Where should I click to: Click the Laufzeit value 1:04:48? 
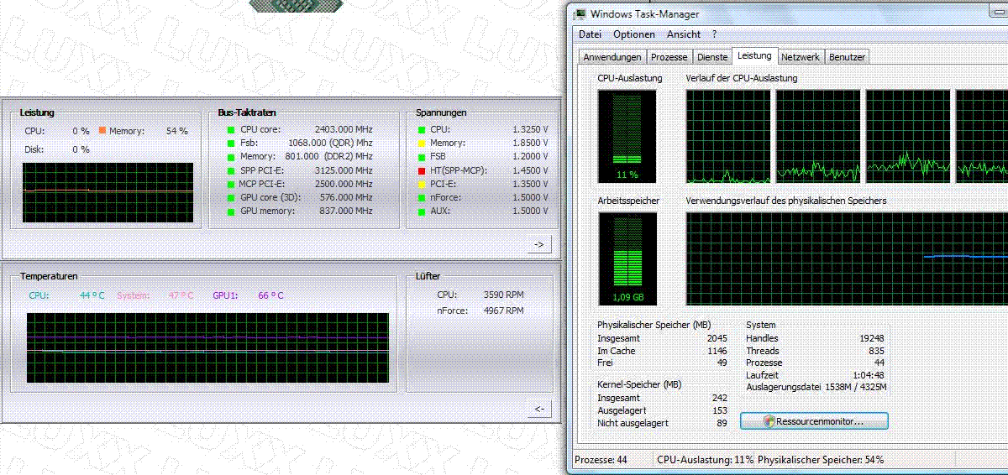869,375
